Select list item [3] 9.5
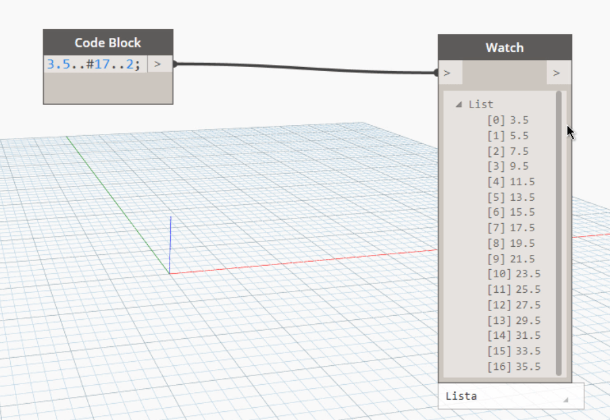 coord(508,166)
